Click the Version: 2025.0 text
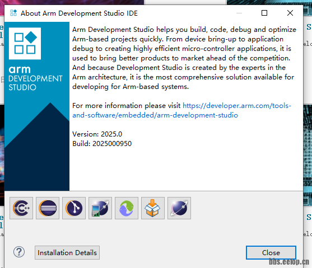Screen dimensions: 312x268 click(97, 134)
